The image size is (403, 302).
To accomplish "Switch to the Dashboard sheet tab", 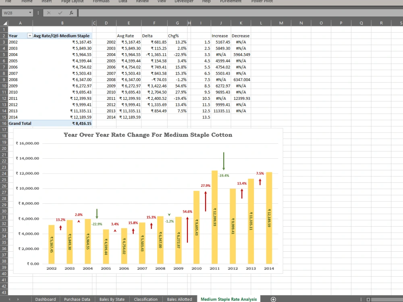I will tap(46, 299).
